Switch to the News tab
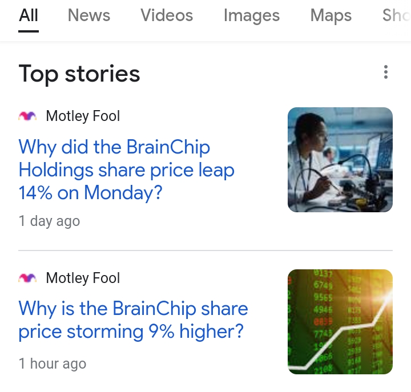The image size is (411, 392). [89, 15]
